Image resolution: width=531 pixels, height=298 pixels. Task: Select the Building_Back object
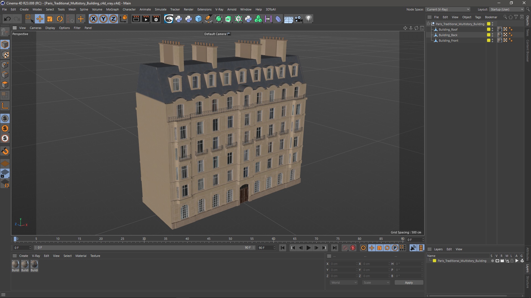pos(448,35)
